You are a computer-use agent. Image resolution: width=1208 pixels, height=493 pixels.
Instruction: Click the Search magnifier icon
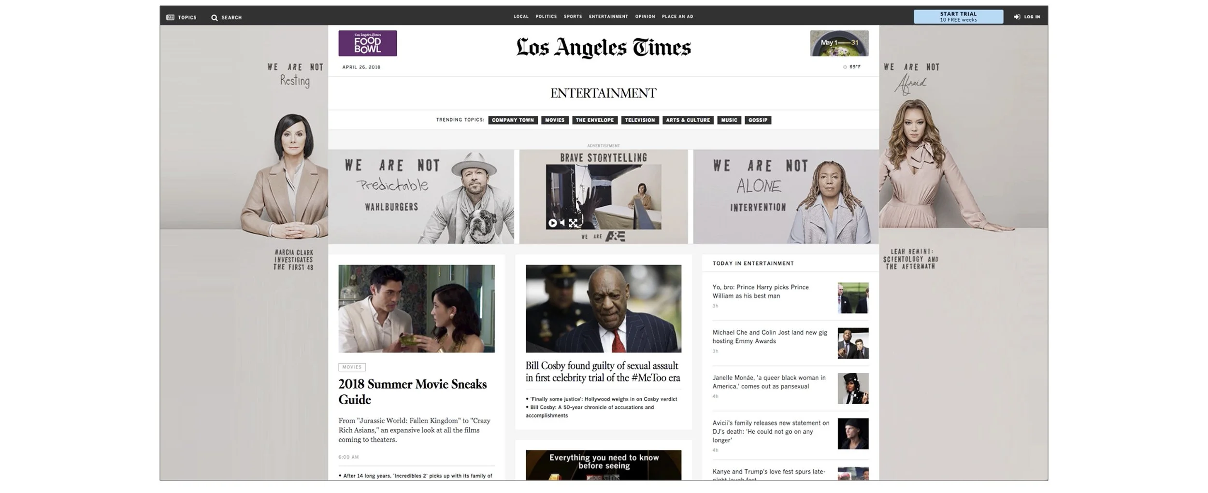[x=215, y=17]
